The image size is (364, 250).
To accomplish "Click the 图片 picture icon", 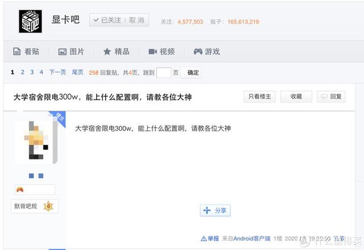I will point(62,52).
